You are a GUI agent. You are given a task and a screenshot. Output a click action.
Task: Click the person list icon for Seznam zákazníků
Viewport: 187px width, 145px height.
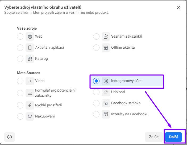pyautogui.click(x=106, y=37)
